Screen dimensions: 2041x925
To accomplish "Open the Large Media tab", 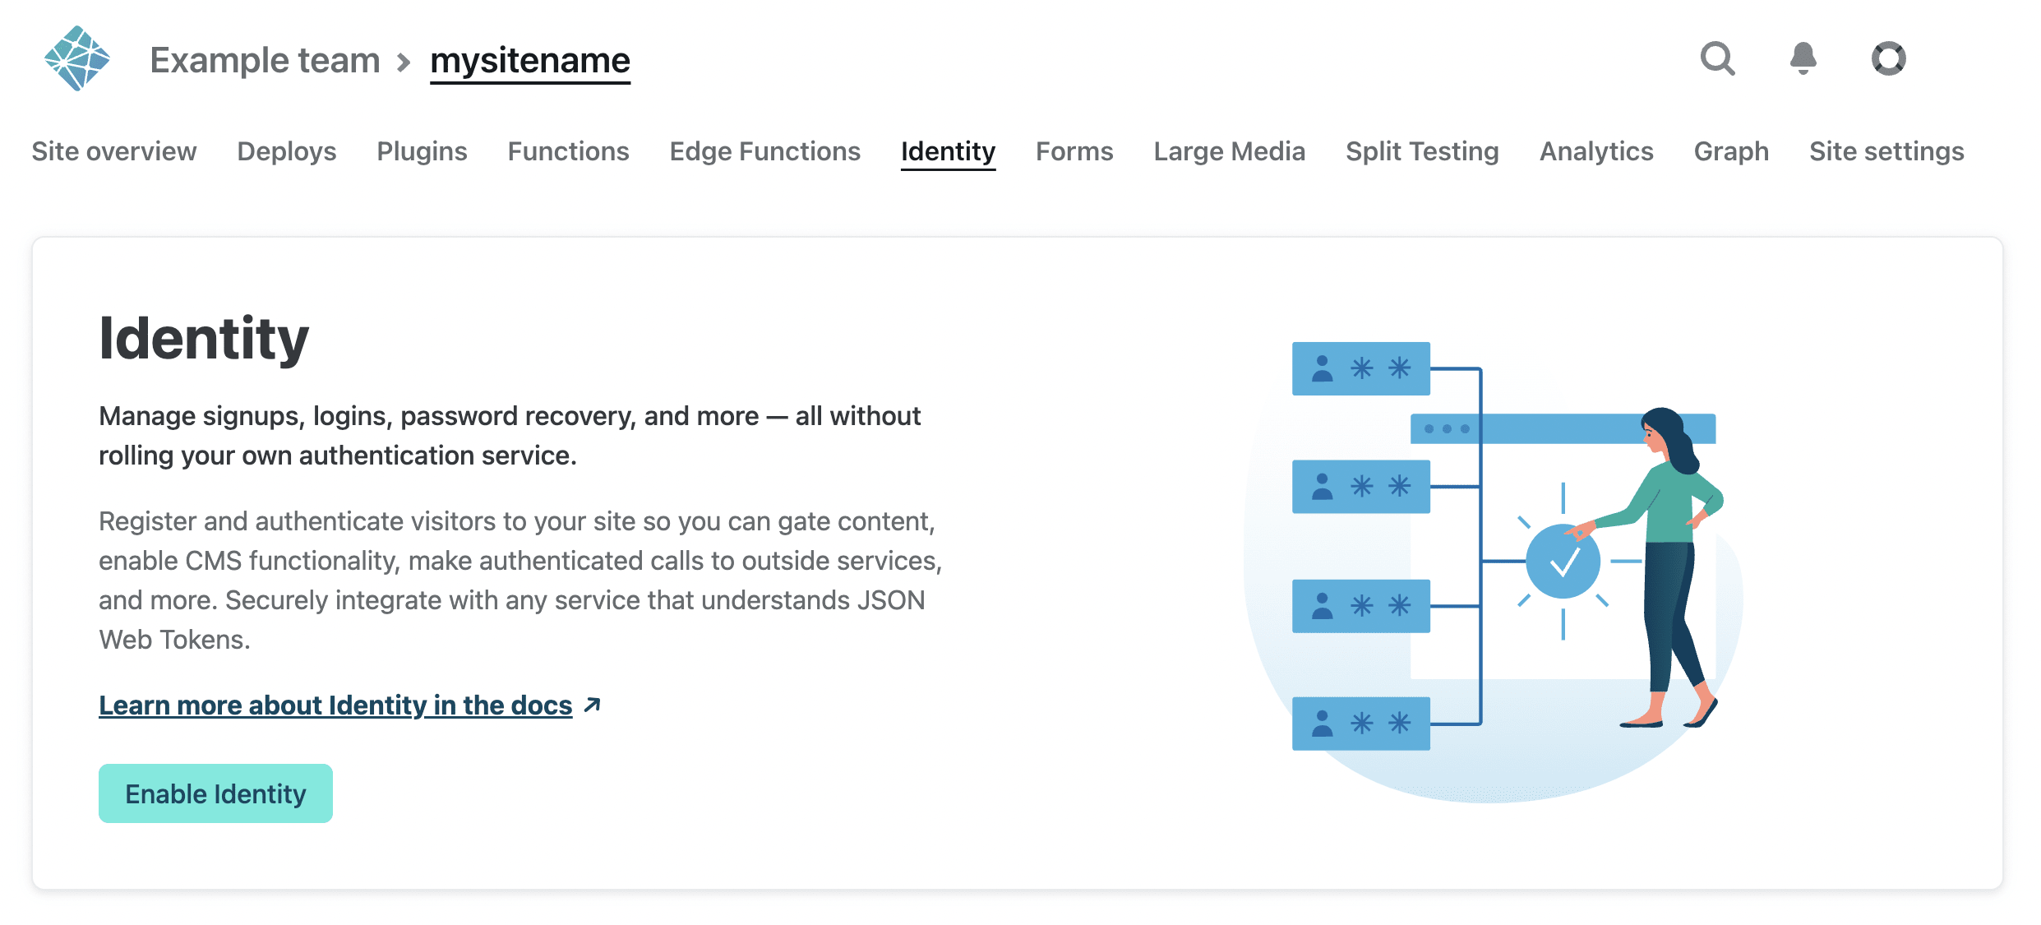I will pos(1229,151).
